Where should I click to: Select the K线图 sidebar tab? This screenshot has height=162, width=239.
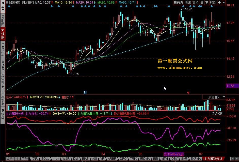pos(3,34)
